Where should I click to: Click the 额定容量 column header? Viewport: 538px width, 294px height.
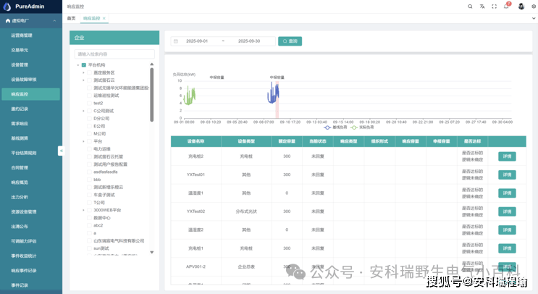pos(287,141)
